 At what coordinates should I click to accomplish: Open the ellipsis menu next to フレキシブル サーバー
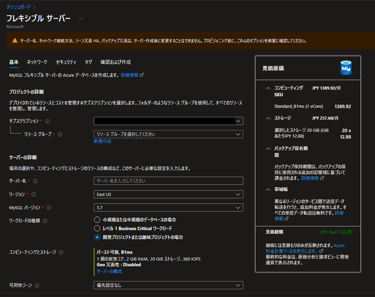coord(81,19)
